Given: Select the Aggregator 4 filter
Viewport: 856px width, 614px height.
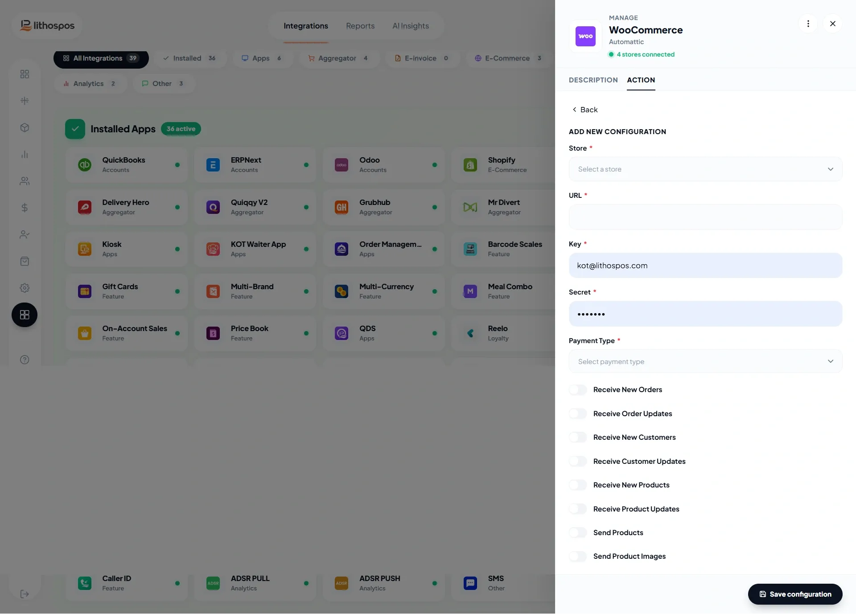Looking at the screenshot, I should (339, 58).
